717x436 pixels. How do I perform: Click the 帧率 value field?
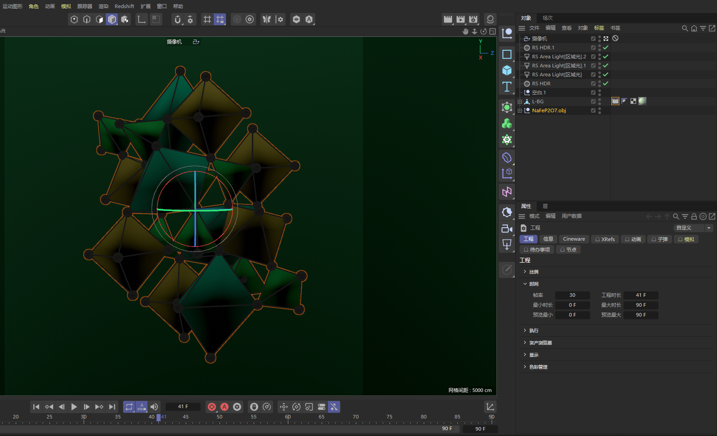tap(572, 295)
